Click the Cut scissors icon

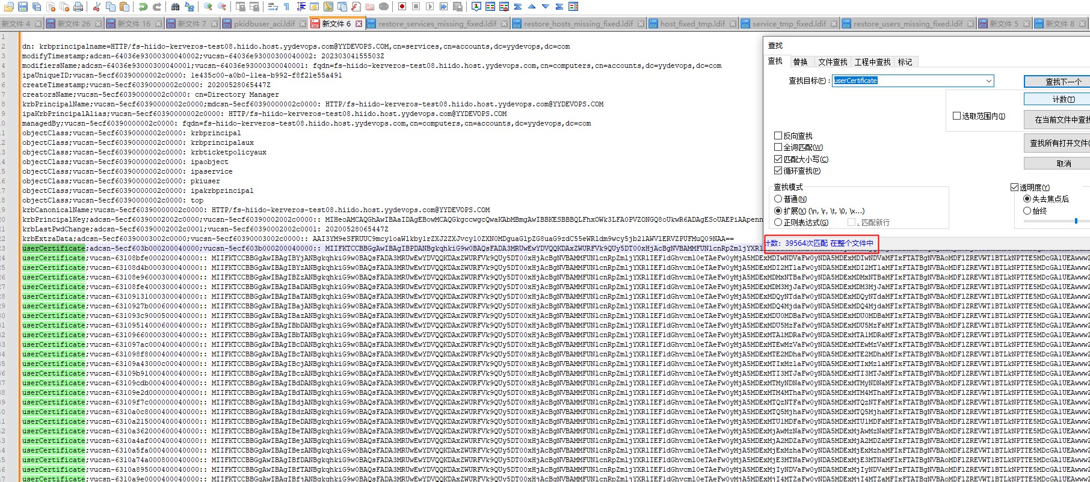tap(96, 7)
